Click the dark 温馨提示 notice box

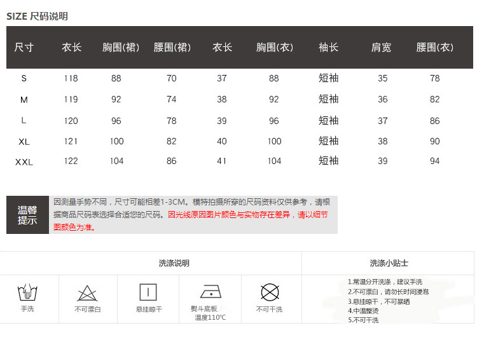[x=27, y=215]
